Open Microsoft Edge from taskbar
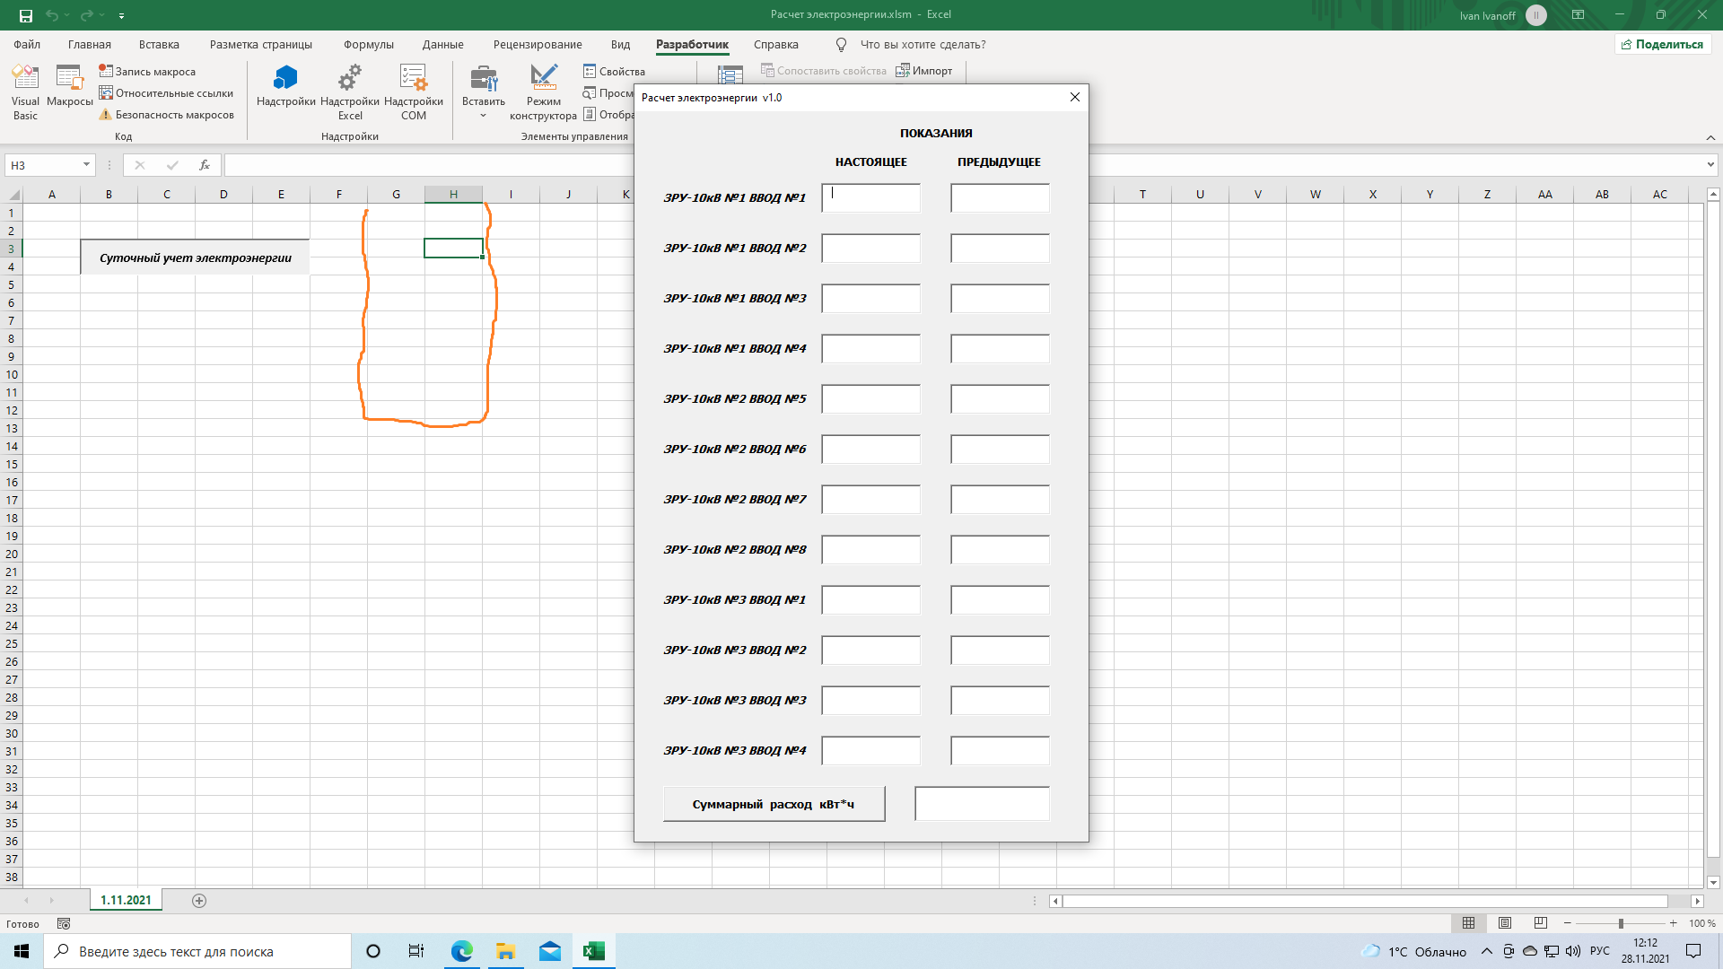This screenshot has height=969, width=1723. click(x=462, y=951)
